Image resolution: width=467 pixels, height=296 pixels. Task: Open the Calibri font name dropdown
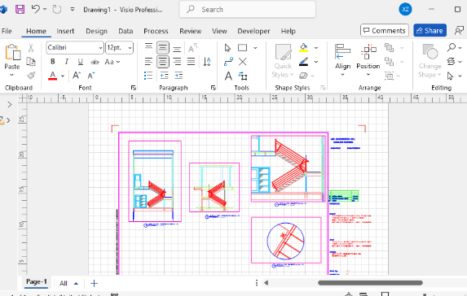click(x=75, y=47)
